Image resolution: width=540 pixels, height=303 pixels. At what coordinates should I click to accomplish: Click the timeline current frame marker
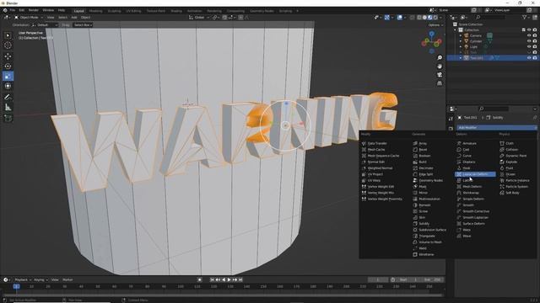tap(16, 286)
